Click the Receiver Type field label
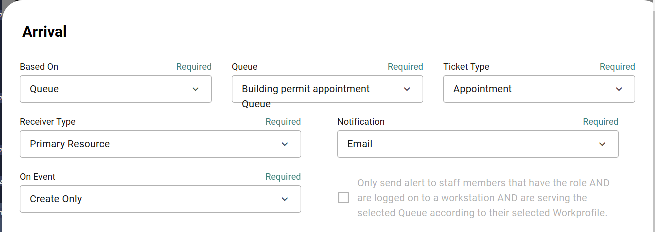This screenshot has width=655, height=232. click(48, 122)
